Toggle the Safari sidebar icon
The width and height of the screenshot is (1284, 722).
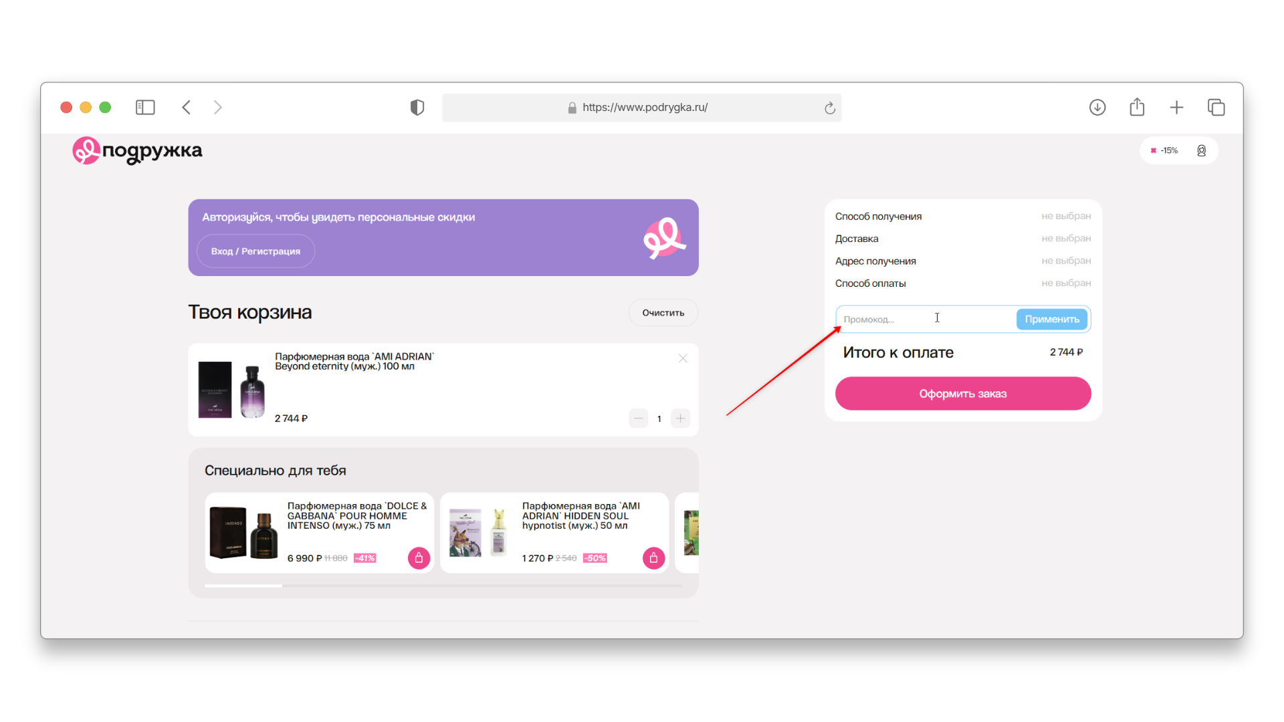point(145,107)
